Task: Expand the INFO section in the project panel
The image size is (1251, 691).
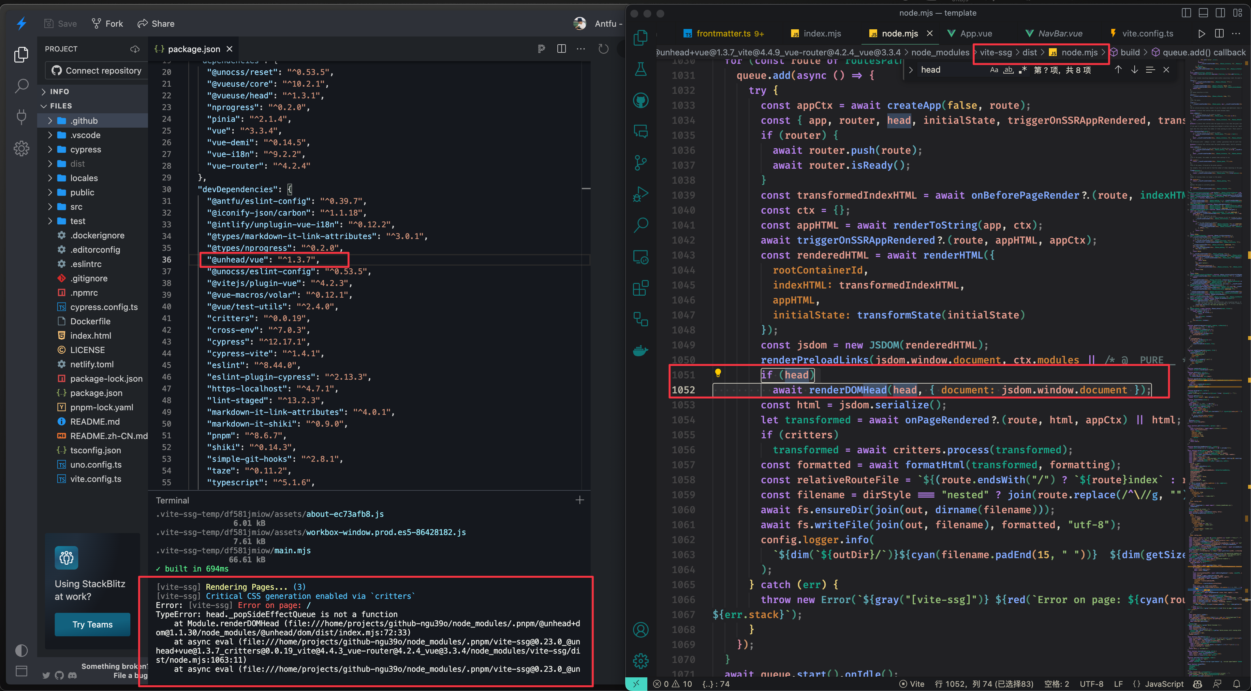Action: (x=58, y=91)
